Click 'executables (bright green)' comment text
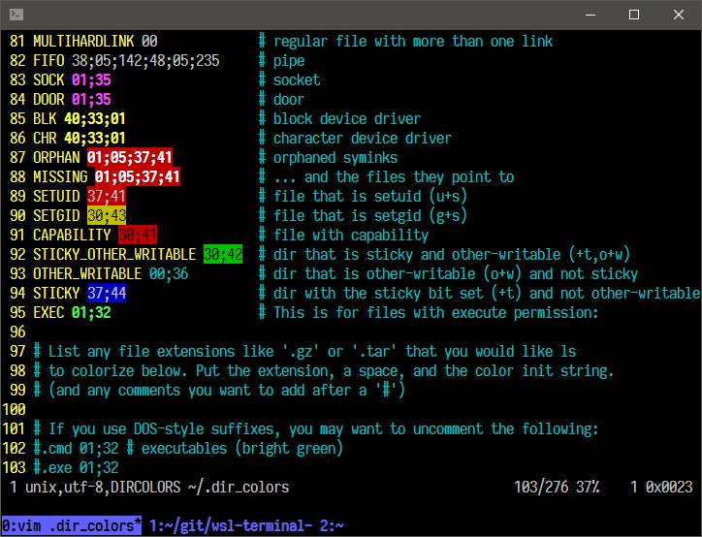This screenshot has height=537, width=702. (x=242, y=448)
